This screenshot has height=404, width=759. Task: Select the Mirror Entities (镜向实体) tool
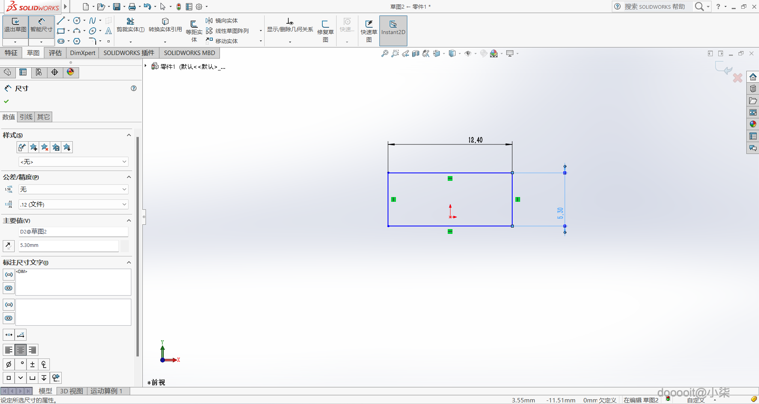222,21
